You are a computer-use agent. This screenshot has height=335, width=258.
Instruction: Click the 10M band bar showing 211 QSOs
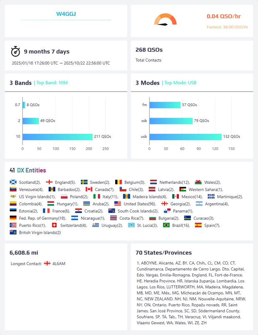tap(57, 137)
